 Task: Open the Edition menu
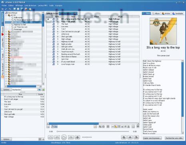[11, 6]
